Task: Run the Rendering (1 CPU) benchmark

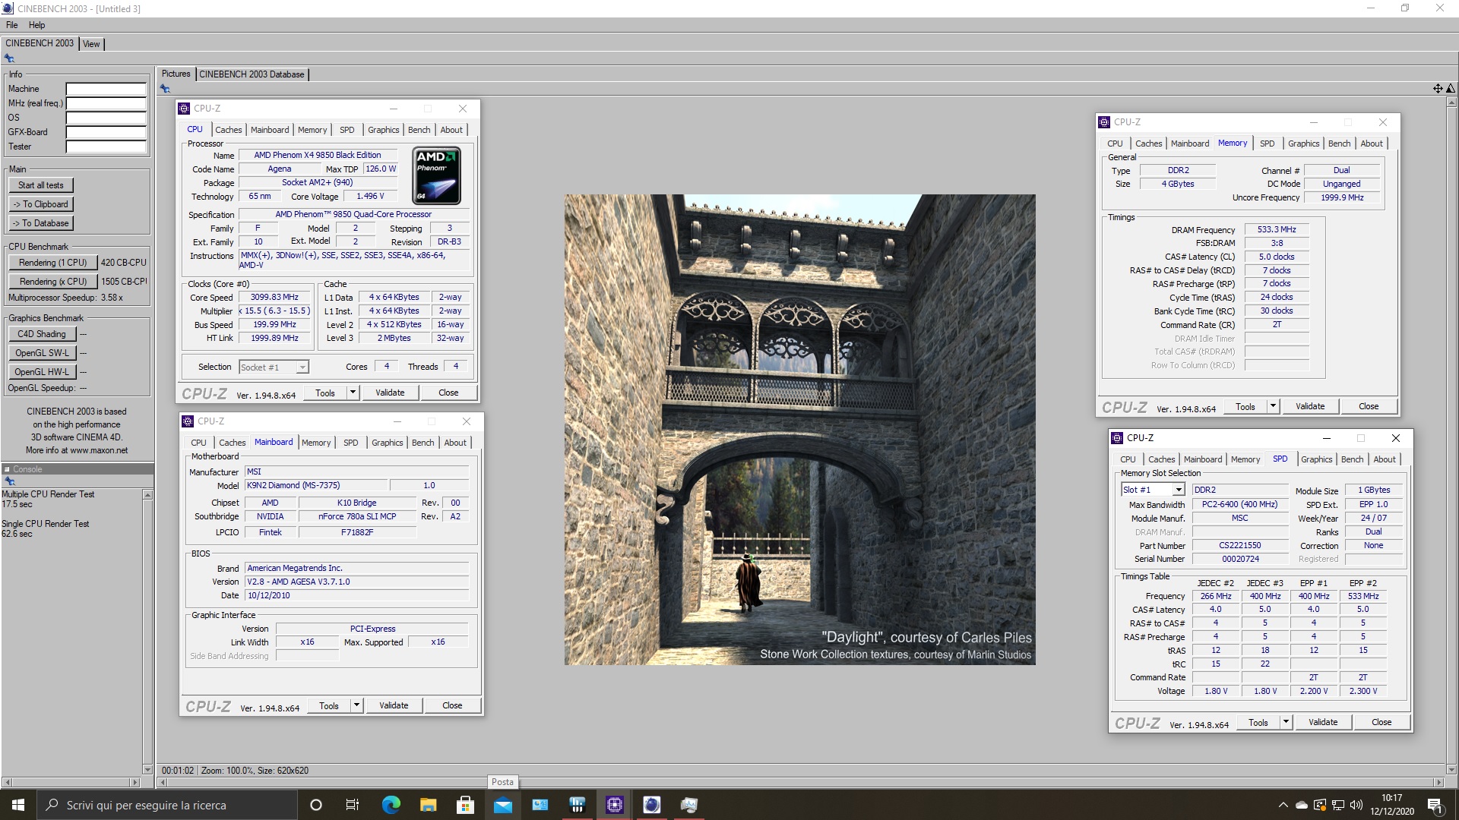Action: (52, 263)
